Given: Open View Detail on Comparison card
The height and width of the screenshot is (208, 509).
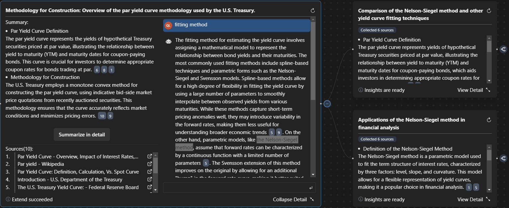Looking at the screenshot, I should (473, 90).
